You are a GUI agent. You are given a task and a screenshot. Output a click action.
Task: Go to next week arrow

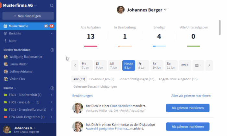(209, 65)
